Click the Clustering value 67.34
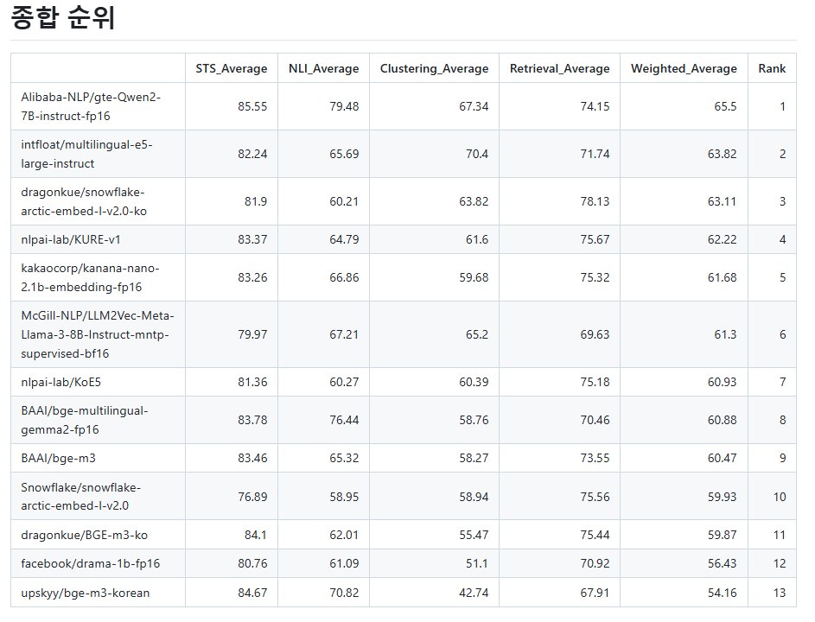This screenshot has width=815, height=622. click(x=474, y=106)
